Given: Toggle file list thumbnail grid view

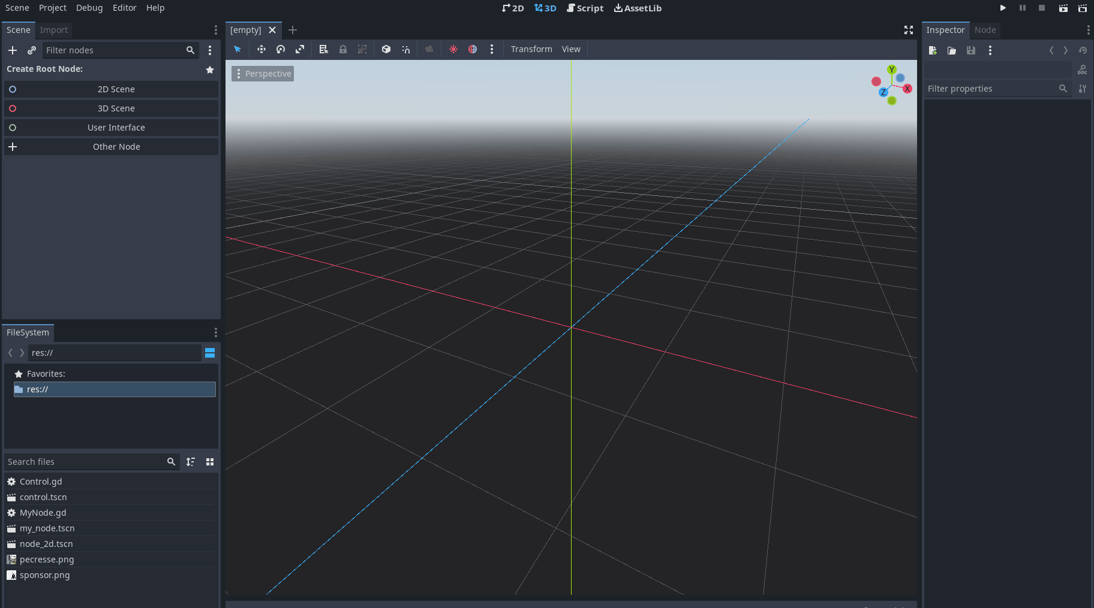Looking at the screenshot, I should pos(210,462).
